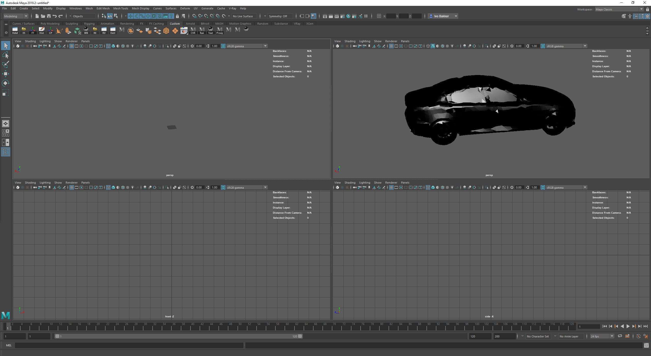Pick the Move tool in toolbox

(x=6, y=74)
